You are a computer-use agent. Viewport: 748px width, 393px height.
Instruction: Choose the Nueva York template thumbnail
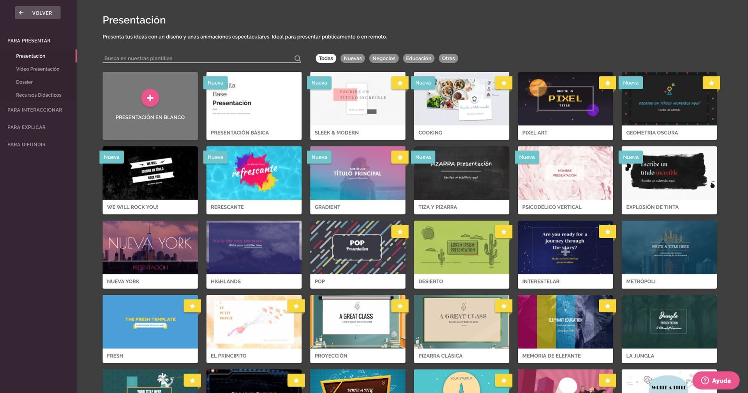coord(150,247)
